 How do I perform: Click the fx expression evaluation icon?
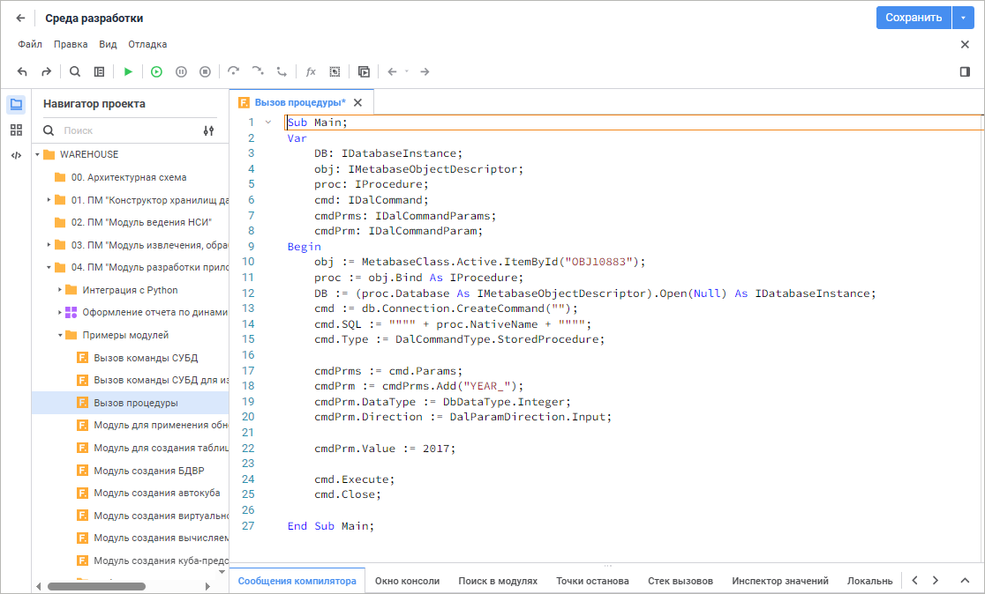(311, 71)
